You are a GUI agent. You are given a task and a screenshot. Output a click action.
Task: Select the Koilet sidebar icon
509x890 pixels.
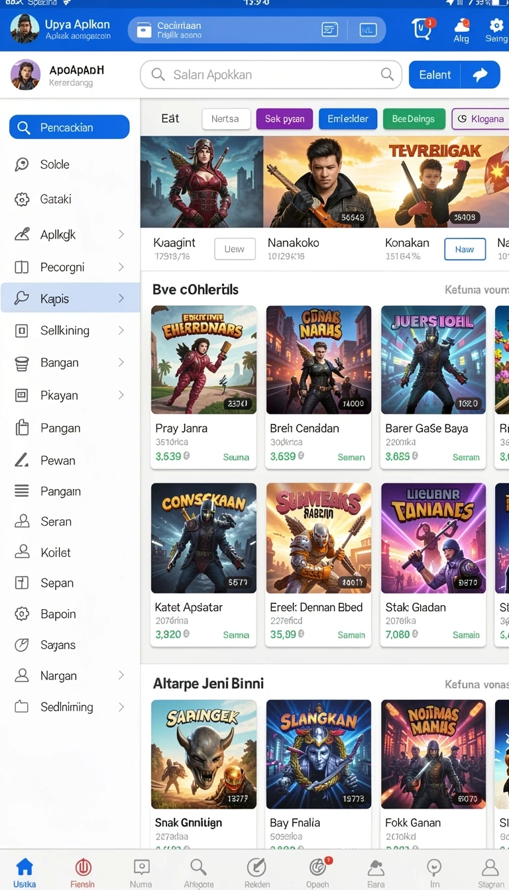tap(22, 552)
